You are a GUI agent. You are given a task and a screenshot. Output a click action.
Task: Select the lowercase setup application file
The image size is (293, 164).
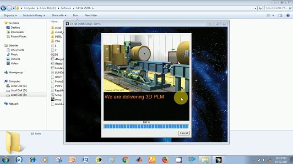pyautogui.click(x=58, y=99)
